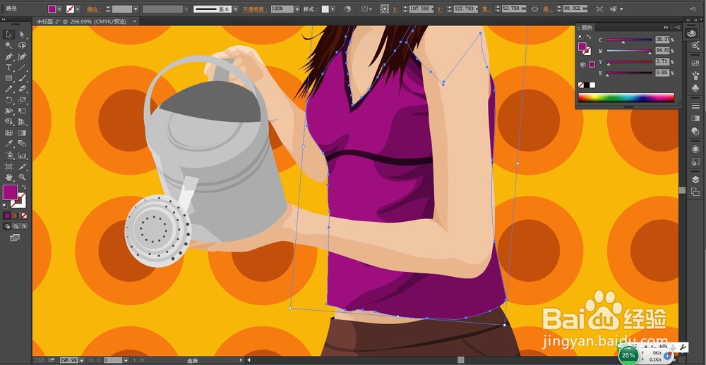
Task: Select the Symbol Sprayer tool
Action: point(8,155)
